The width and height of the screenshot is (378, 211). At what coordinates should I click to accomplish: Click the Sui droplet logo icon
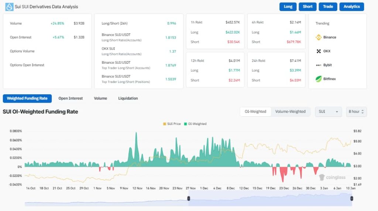(x=8, y=7)
